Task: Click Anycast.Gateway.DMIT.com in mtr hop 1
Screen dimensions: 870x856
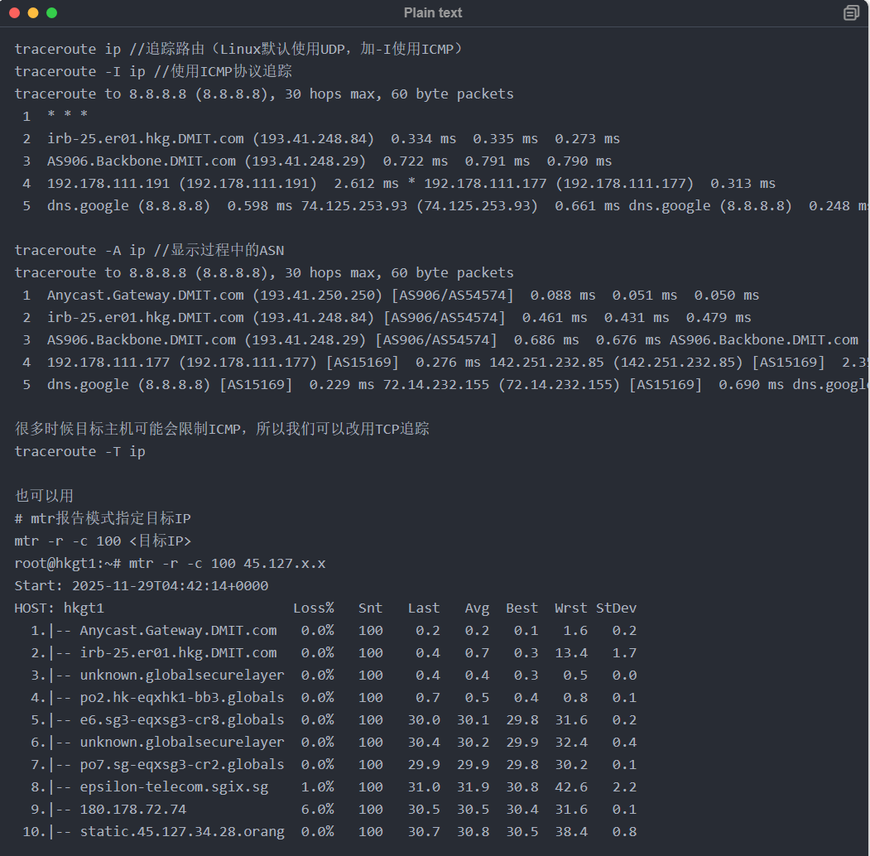Action: coord(178,630)
